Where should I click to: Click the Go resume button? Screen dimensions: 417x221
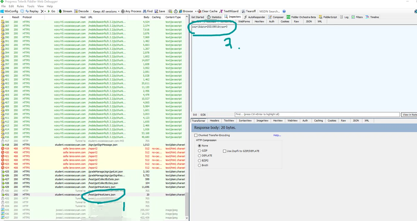tap(51, 11)
